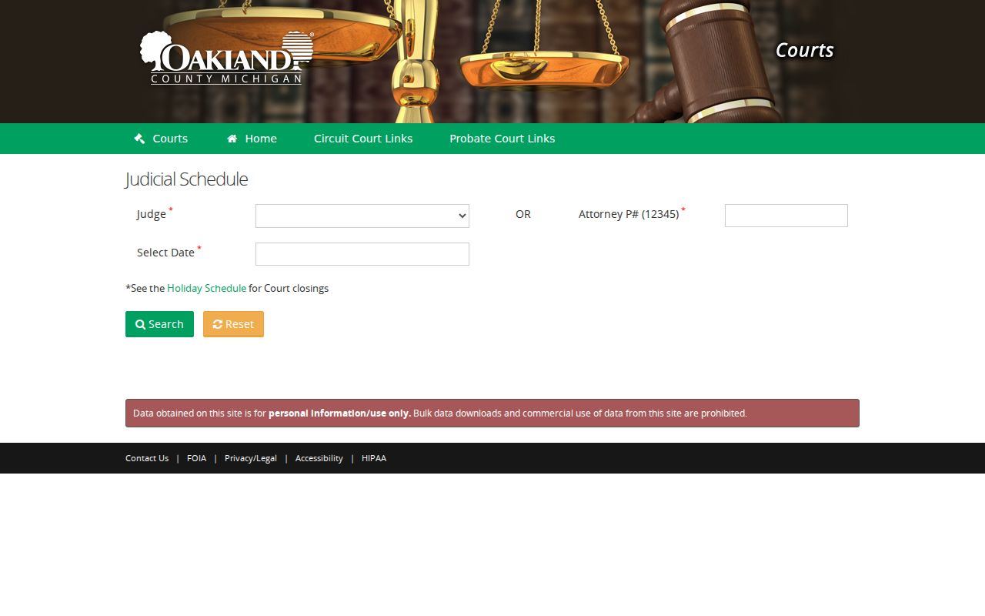This screenshot has width=985, height=616.
Task: Open the Privacy/Legal footer link
Action: click(x=251, y=458)
